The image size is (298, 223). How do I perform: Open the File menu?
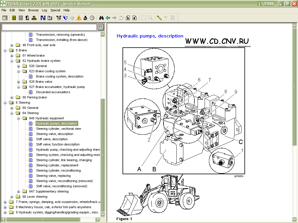point(4,10)
